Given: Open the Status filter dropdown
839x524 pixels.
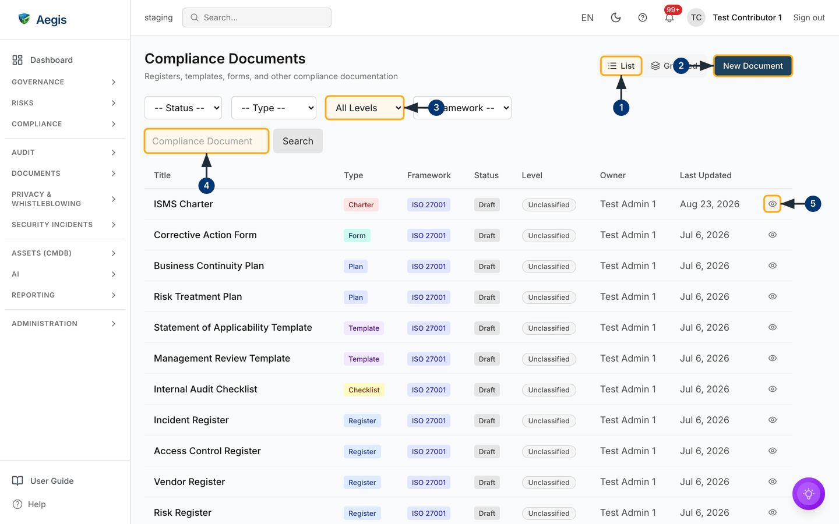Looking at the screenshot, I should point(183,108).
